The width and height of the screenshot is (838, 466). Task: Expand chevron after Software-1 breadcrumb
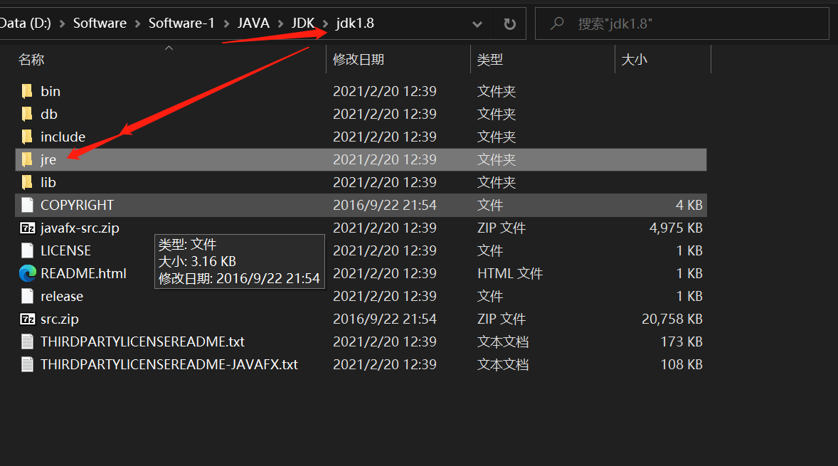[x=226, y=23]
